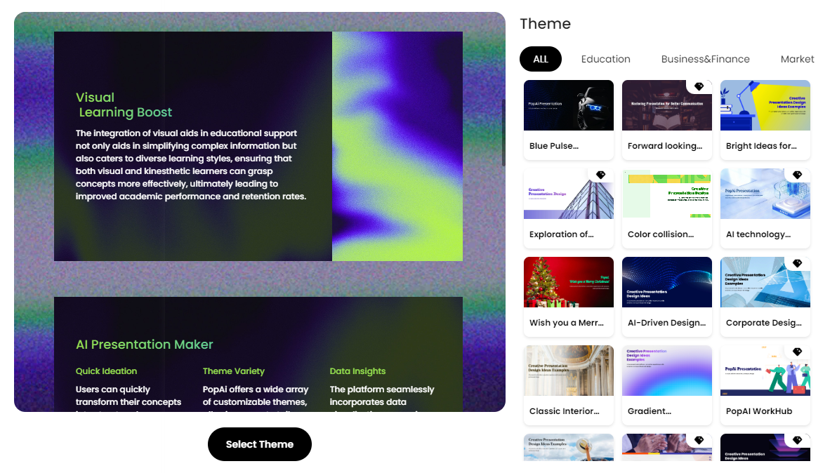837x473 pixels.
Task: Click the 'AI-Driven Design...' theme label
Action: [666, 323]
